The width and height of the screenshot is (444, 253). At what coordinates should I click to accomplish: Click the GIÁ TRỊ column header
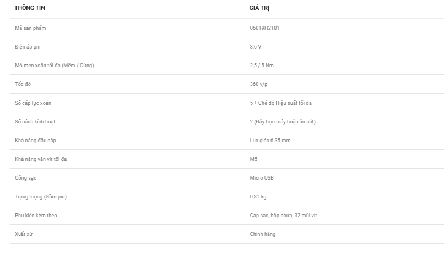259,8
